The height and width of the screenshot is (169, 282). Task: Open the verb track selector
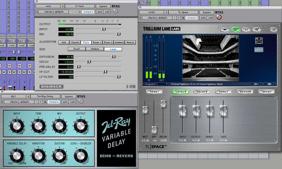pos(48,6)
